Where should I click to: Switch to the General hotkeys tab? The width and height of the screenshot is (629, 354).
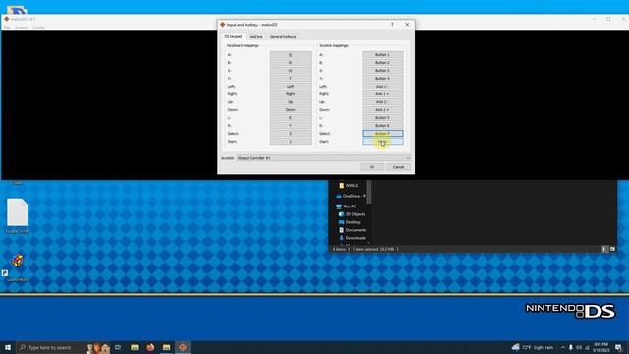click(283, 37)
